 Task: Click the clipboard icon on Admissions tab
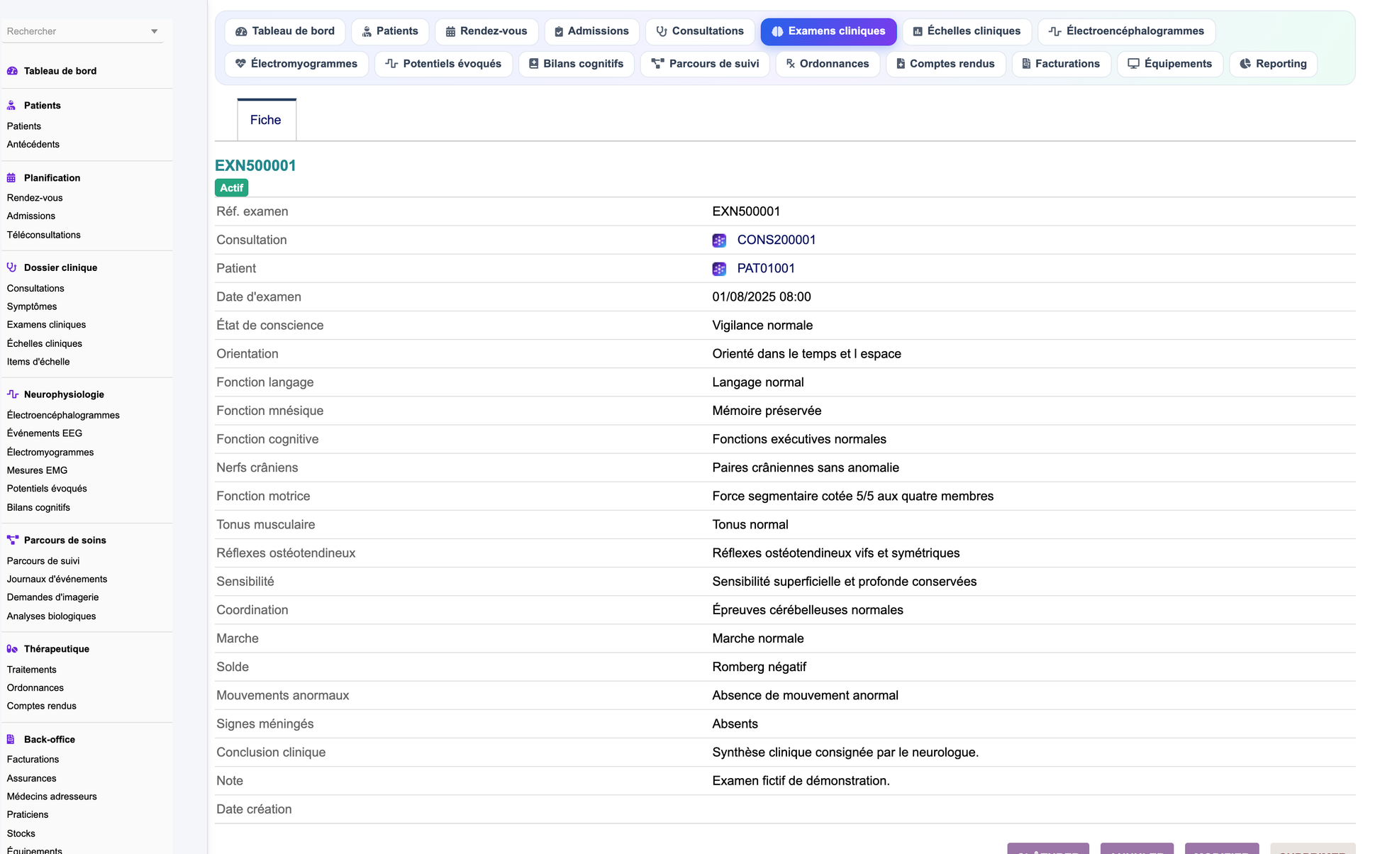pos(559,31)
